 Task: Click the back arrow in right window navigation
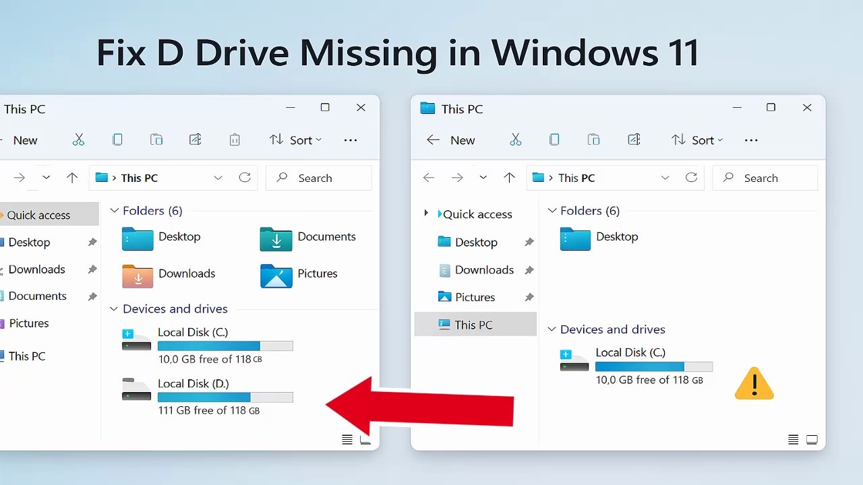[x=429, y=178]
